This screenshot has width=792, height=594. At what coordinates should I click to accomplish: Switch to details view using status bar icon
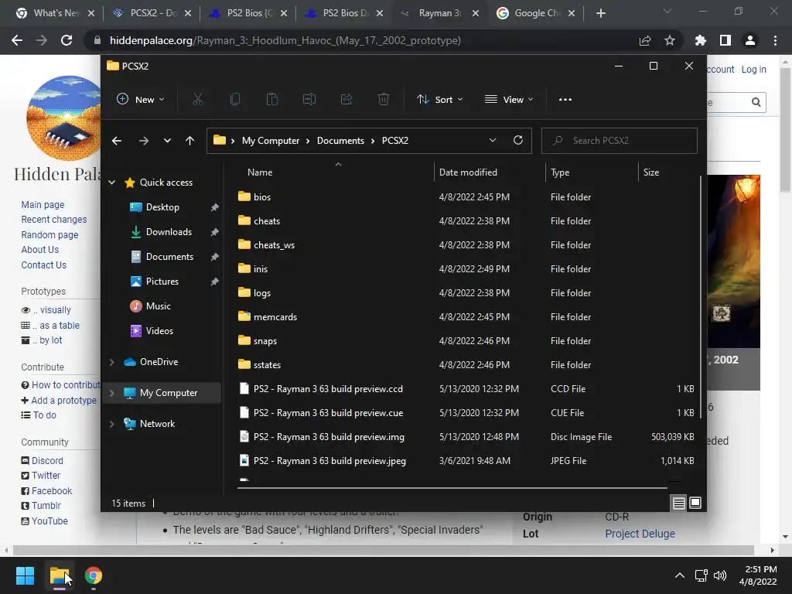(x=679, y=503)
